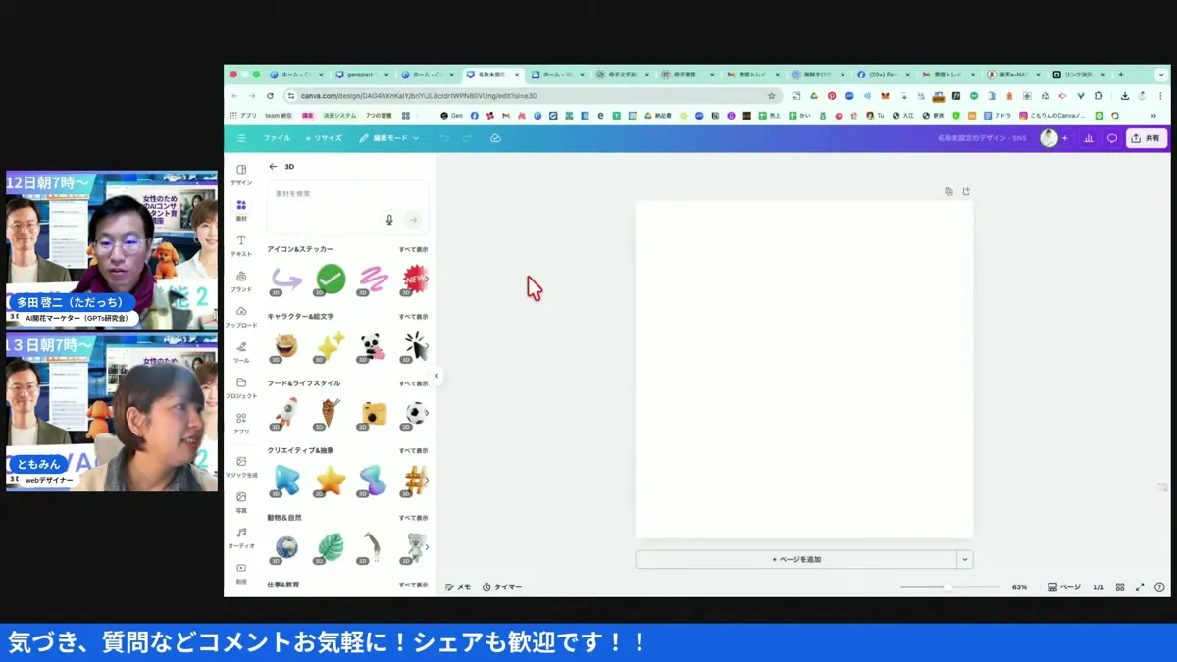Open the ブランド sidebar panel
1177x662 pixels.
tap(241, 281)
